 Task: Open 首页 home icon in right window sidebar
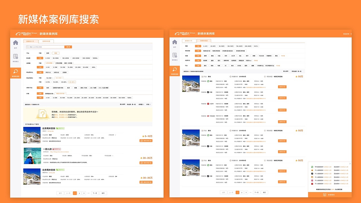(175, 42)
